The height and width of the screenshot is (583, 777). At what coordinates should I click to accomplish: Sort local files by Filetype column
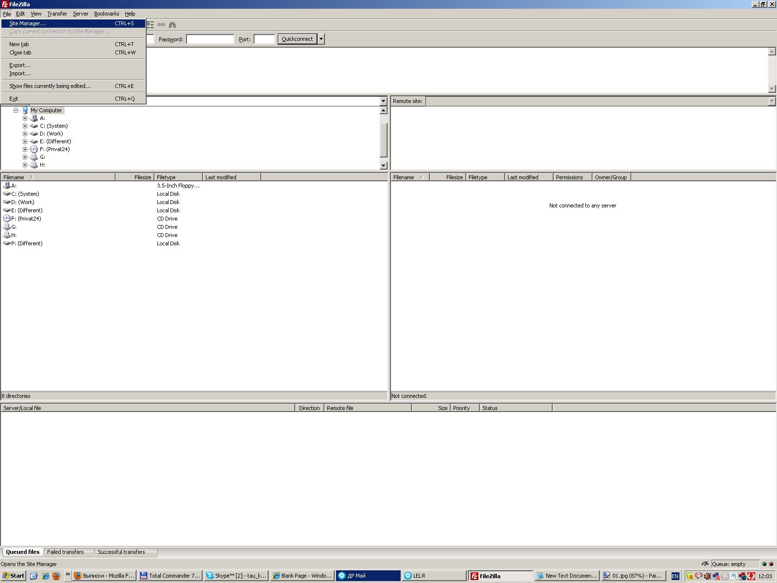pyautogui.click(x=178, y=177)
